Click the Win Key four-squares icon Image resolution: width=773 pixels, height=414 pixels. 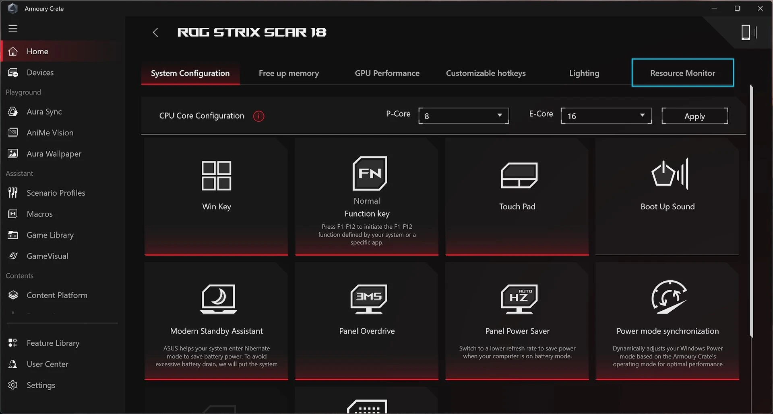217,176
